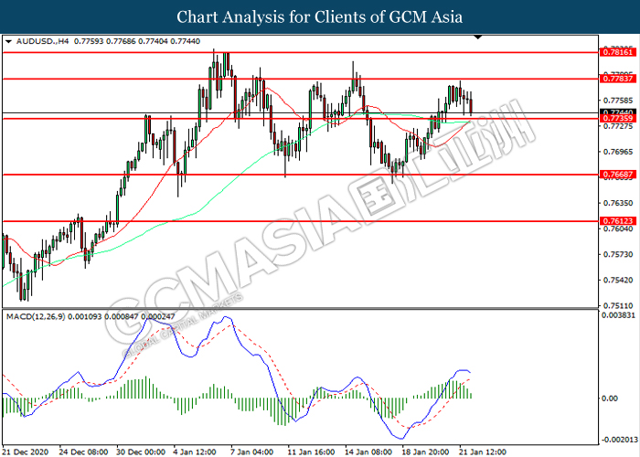Click the chart shift marker triangle

478,37
